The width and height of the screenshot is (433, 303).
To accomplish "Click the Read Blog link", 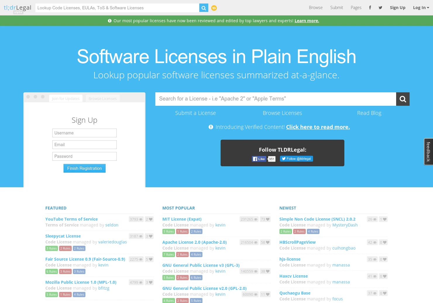I will [369, 113].
